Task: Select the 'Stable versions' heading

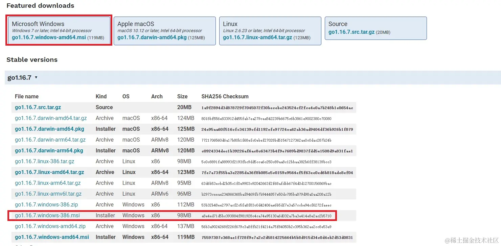Action: (32, 59)
